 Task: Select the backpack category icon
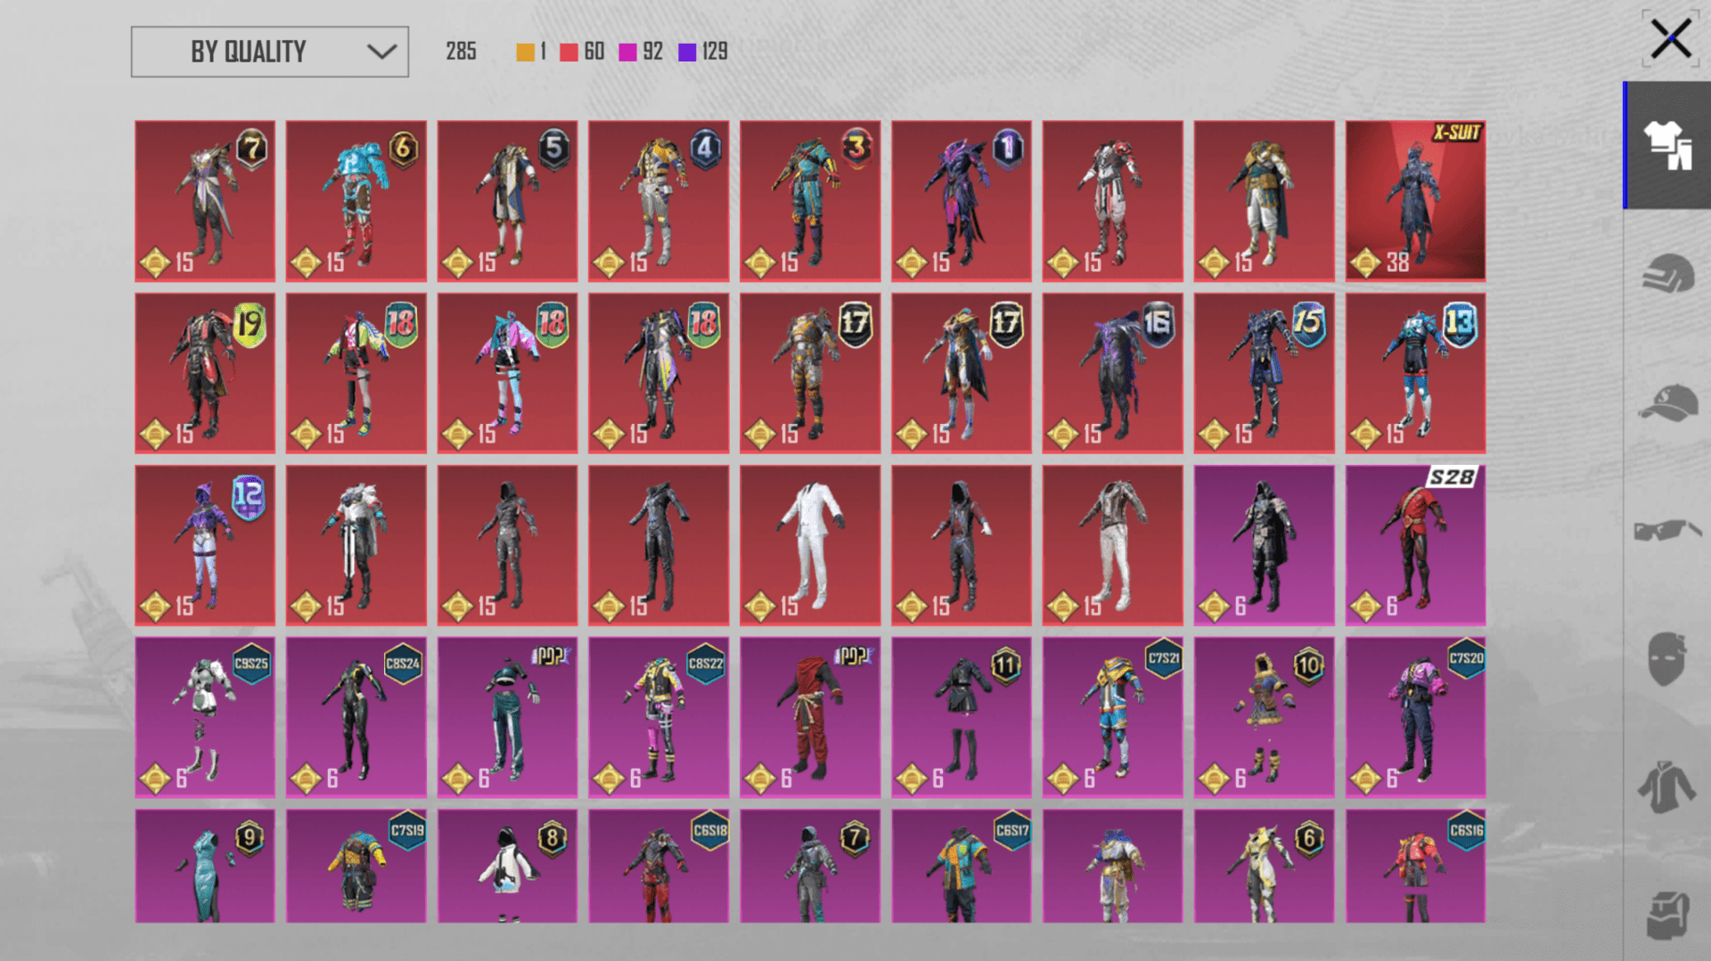[1667, 915]
